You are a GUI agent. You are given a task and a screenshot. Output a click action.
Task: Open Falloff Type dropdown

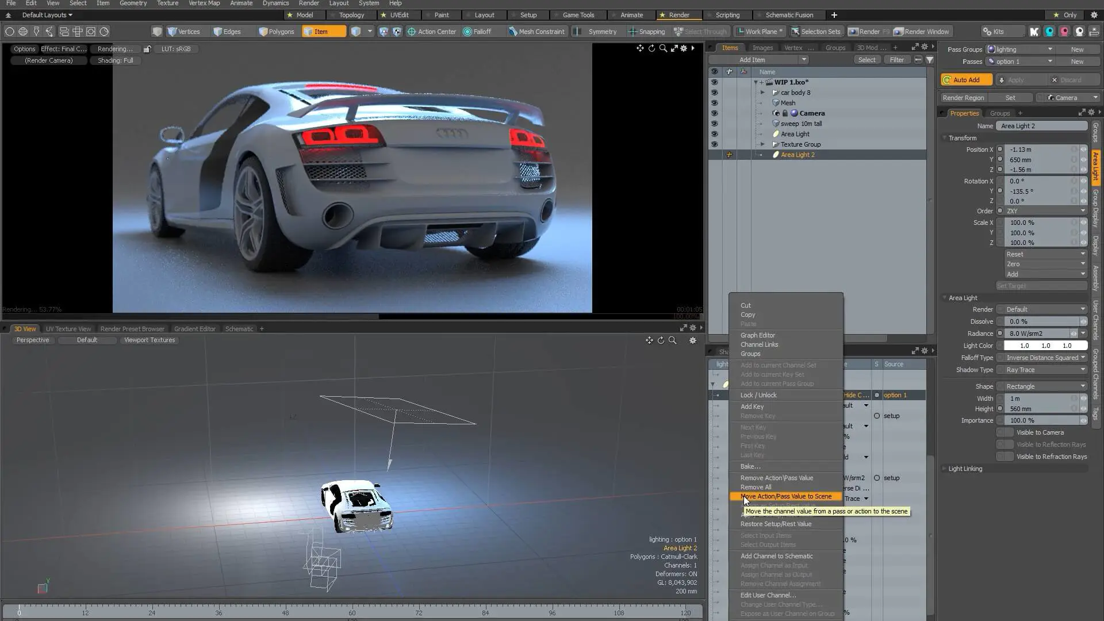tap(1041, 358)
